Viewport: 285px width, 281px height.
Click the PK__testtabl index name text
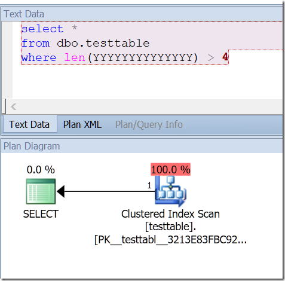click(171, 240)
